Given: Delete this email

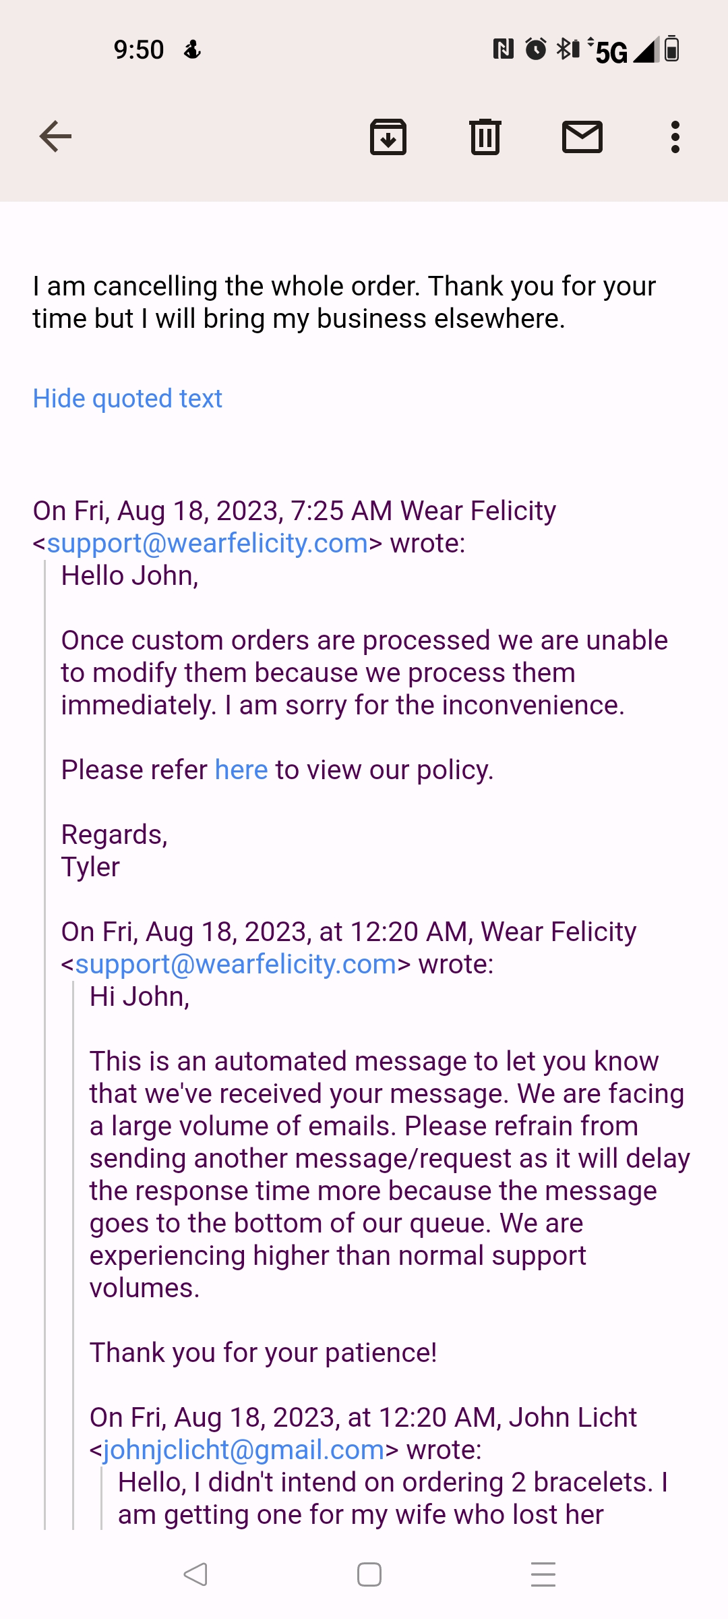Looking at the screenshot, I should coord(485,137).
